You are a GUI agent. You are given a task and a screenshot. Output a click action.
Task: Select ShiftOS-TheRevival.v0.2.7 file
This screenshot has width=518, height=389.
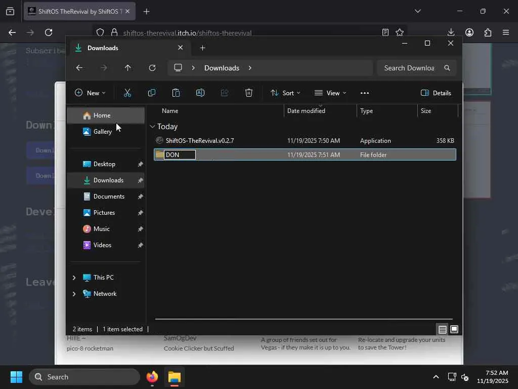(x=305, y=141)
